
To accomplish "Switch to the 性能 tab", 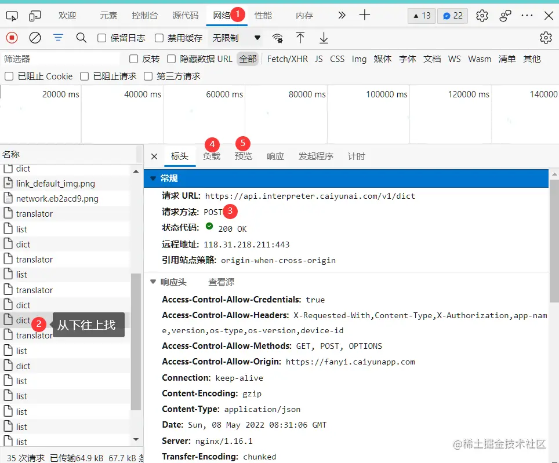I will 263,15.
